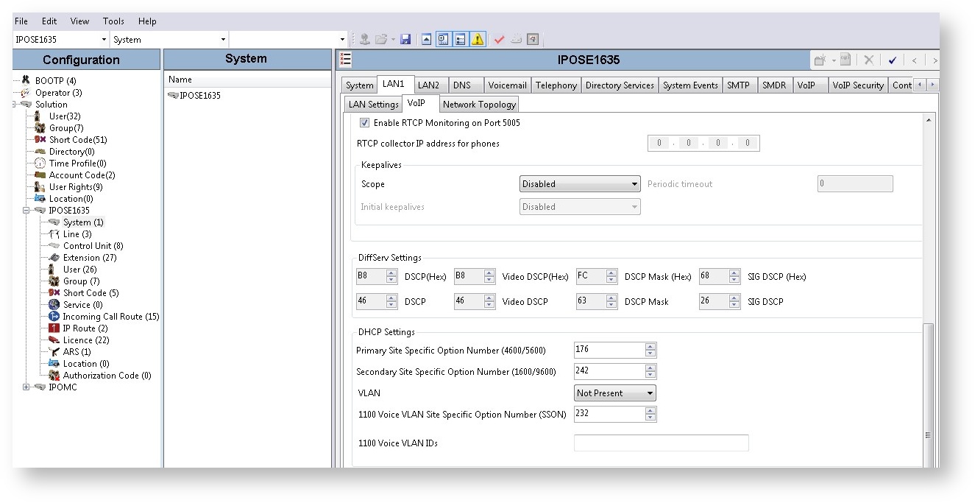The height and width of the screenshot is (503, 975).
Task: Open configuration from IP Office system
Action: (366, 38)
